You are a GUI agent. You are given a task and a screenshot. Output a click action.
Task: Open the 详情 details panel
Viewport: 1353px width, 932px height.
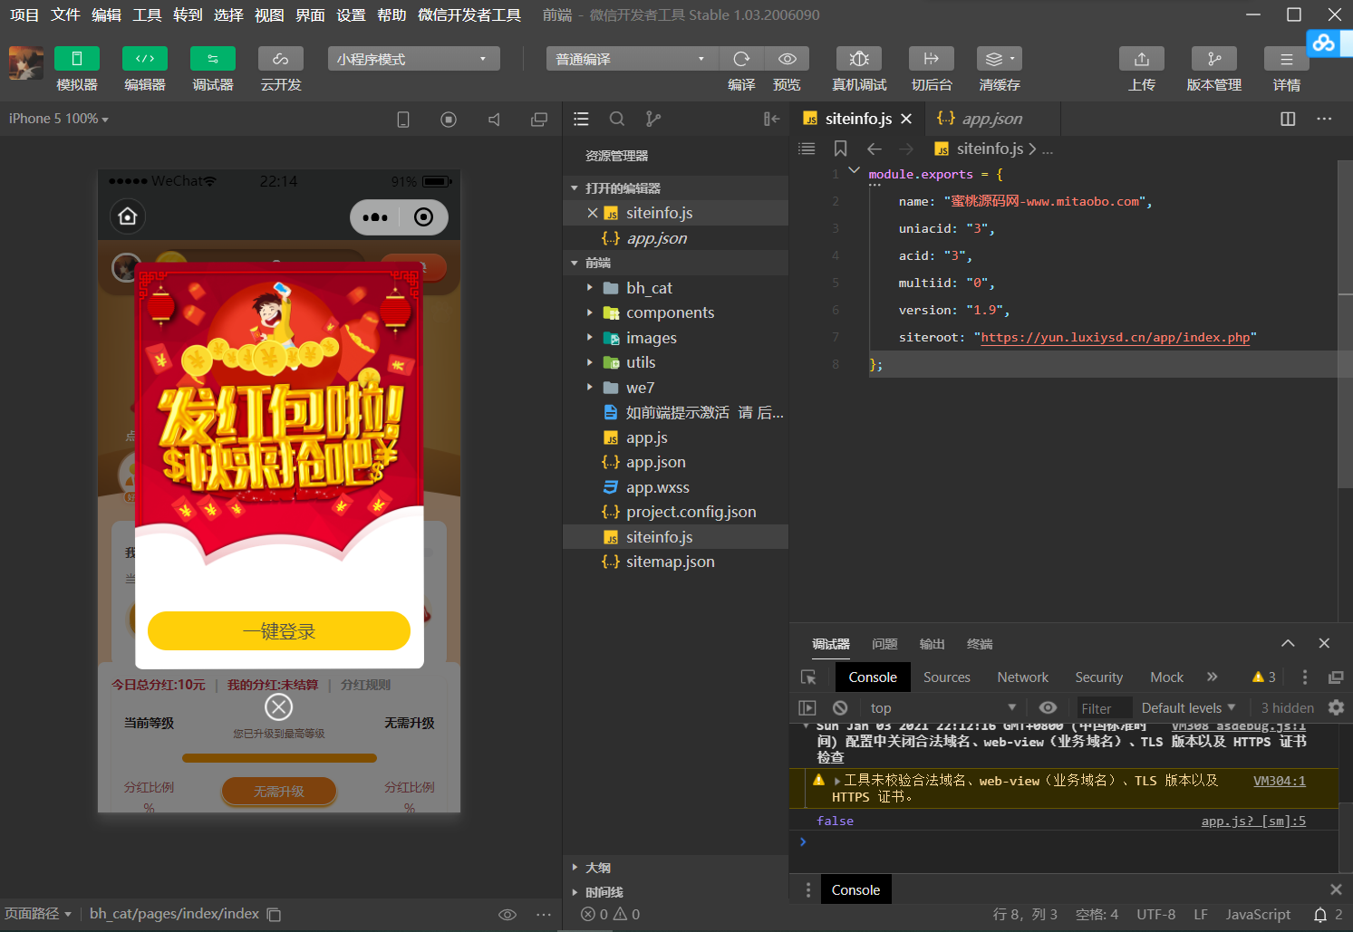click(1287, 59)
